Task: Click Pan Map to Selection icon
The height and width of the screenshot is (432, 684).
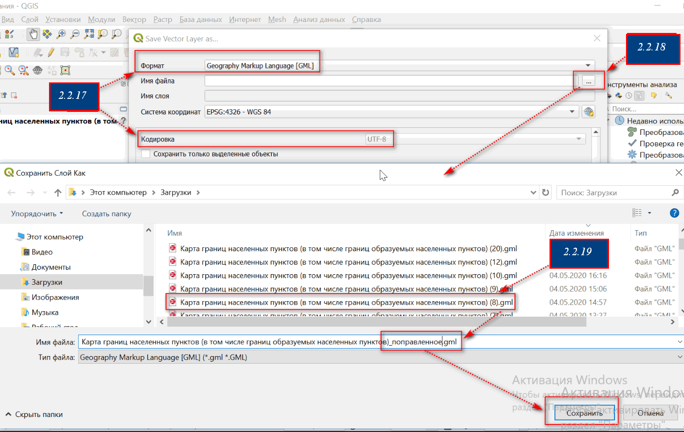Action: point(47,34)
